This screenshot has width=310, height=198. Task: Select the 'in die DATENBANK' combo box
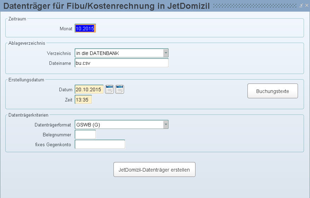coord(122,53)
